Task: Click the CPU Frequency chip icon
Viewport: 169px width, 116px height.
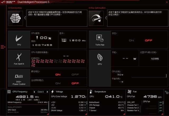Action: (9, 92)
